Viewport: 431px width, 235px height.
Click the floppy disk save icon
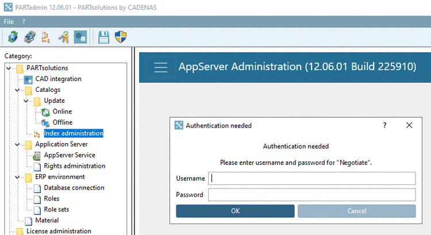coord(104,37)
